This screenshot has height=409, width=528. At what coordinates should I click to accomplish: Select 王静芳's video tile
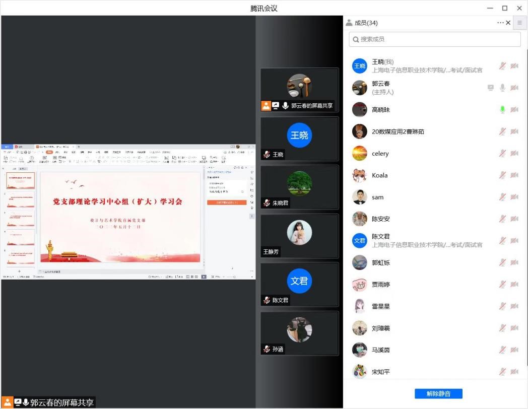tap(299, 236)
